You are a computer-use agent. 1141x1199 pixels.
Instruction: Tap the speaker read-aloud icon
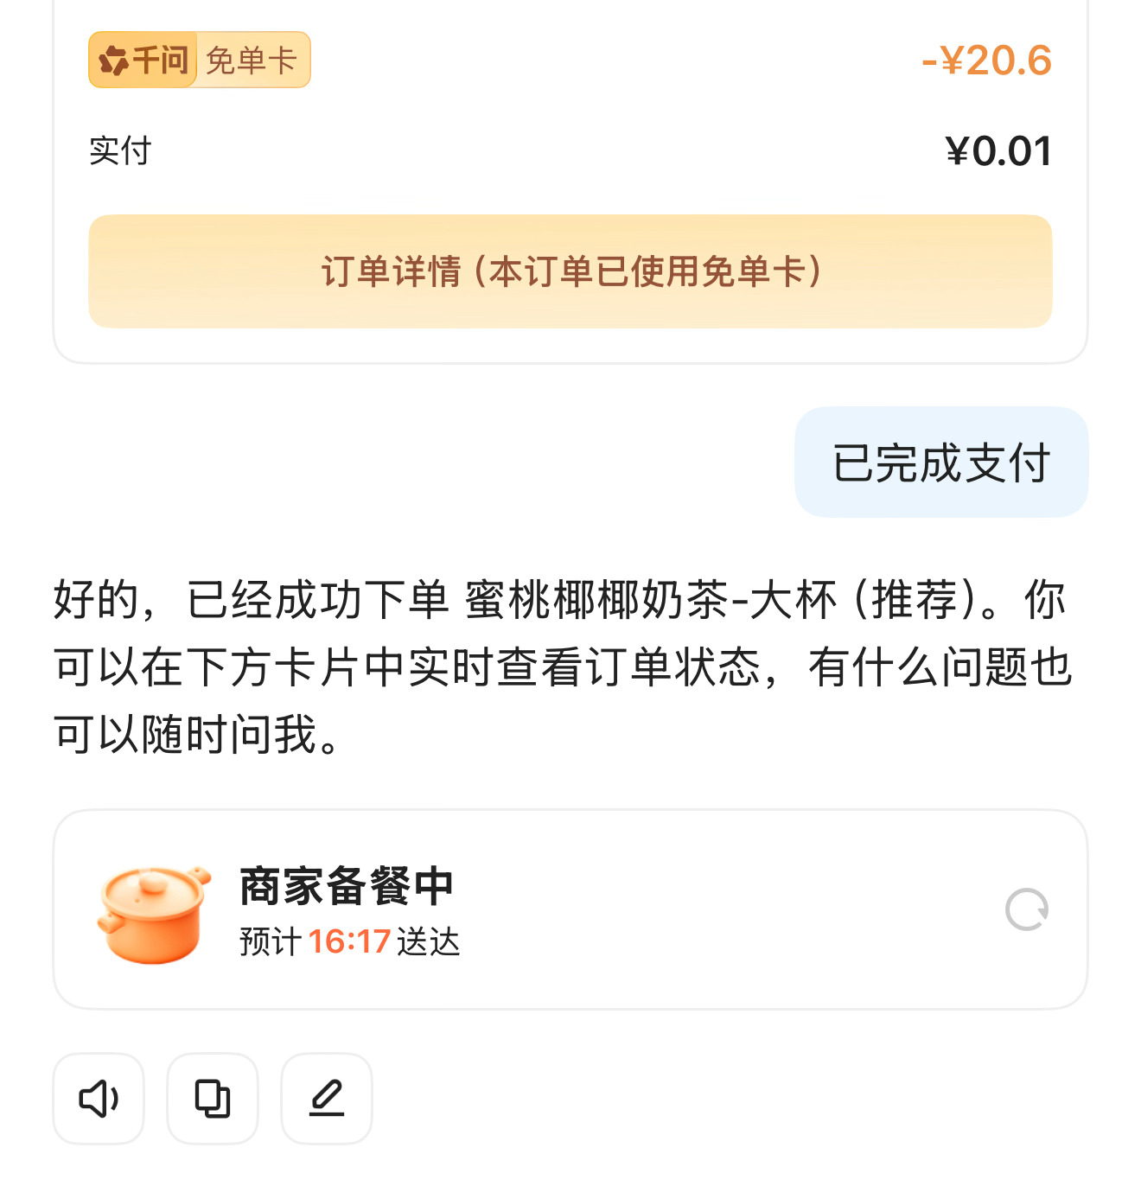coord(99,1099)
